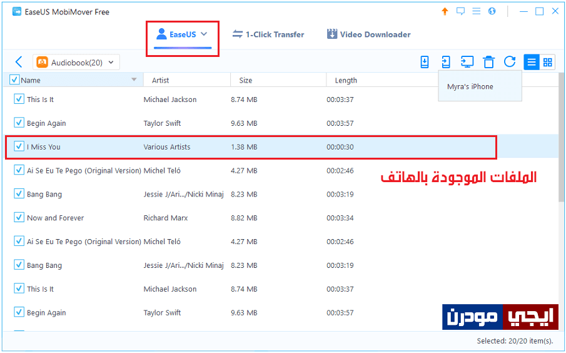Open the EaseUS device tab
Screen dimensions: 566x353
[182, 34]
